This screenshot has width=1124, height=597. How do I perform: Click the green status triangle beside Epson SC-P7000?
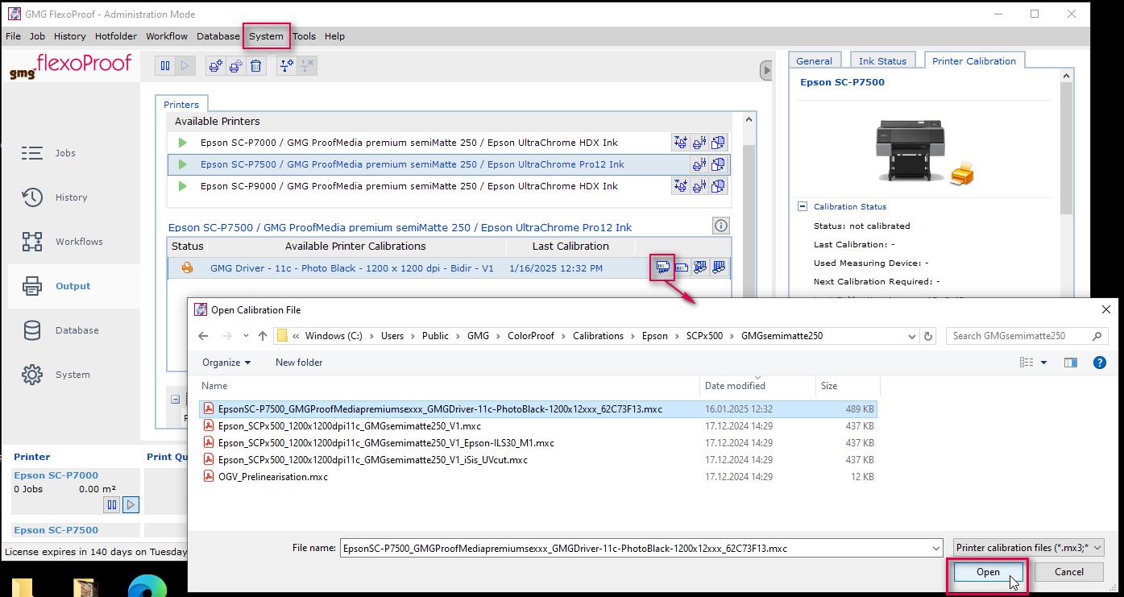click(x=183, y=143)
